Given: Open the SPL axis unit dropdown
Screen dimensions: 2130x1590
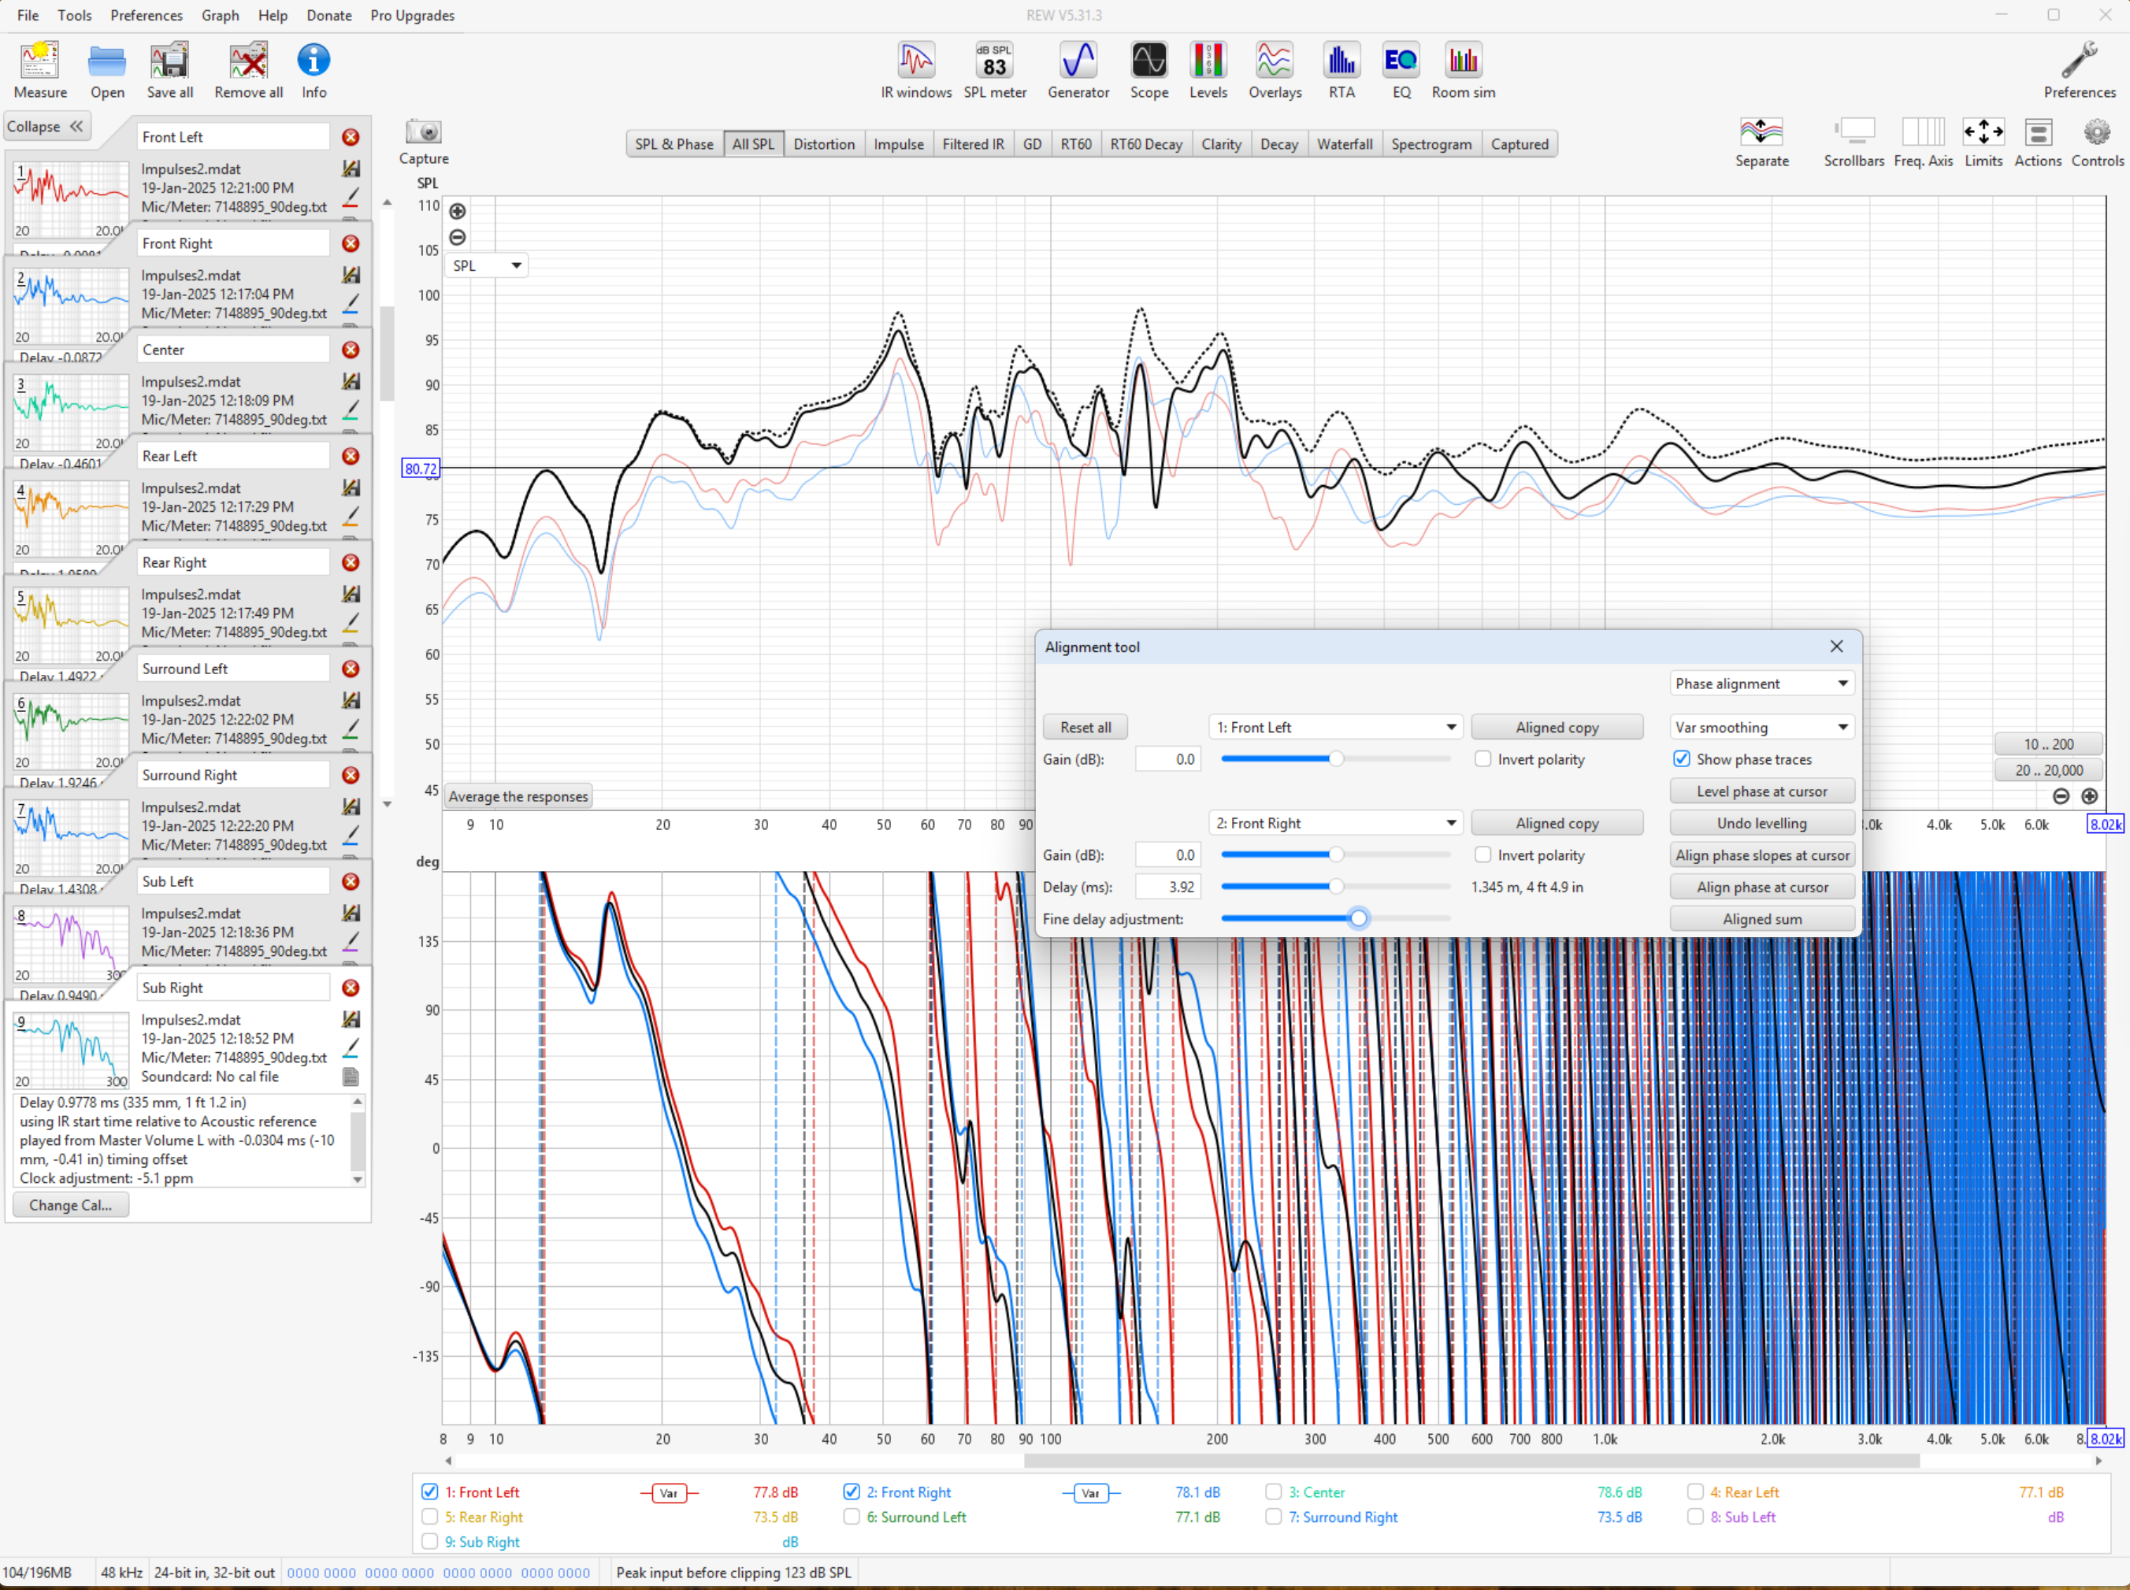Looking at the screenshot, I should pyautogui.click(x=486, y=265).
